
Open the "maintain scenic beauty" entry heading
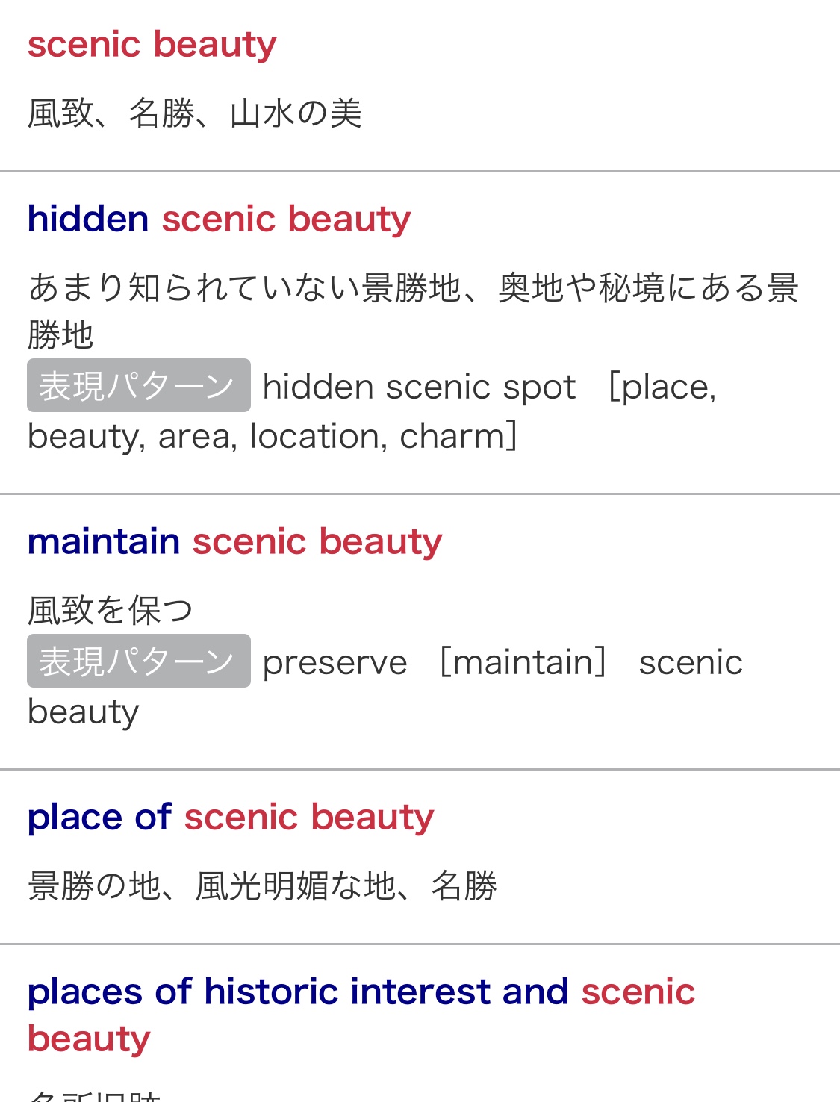pos(234,542)
